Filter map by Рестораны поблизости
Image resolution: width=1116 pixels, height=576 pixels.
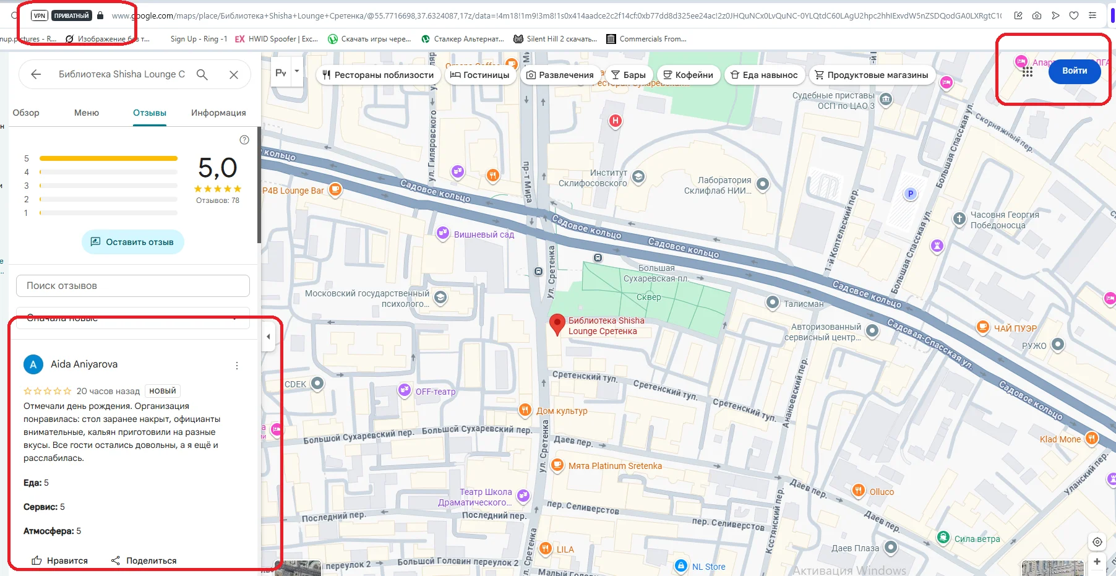(x=379, y=75)
